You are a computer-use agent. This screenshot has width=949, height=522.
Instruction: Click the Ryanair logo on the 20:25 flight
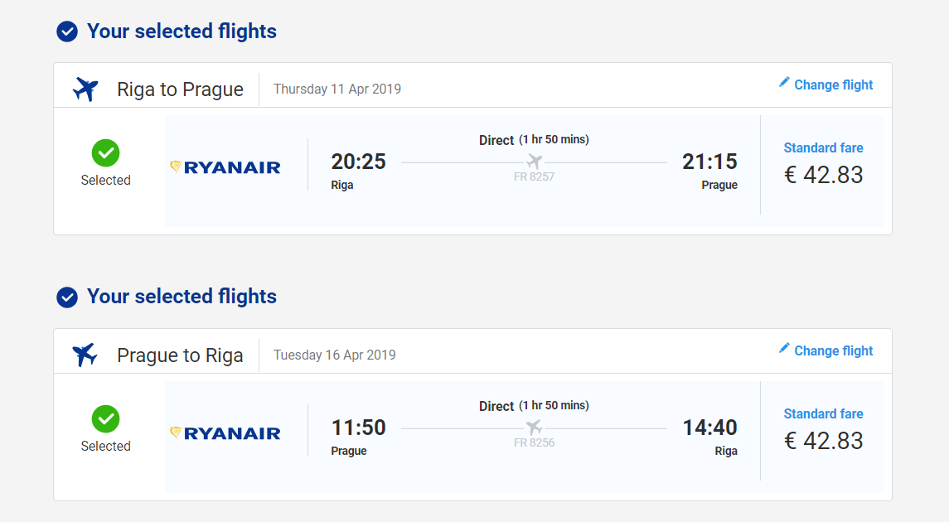tap(225, 167)
